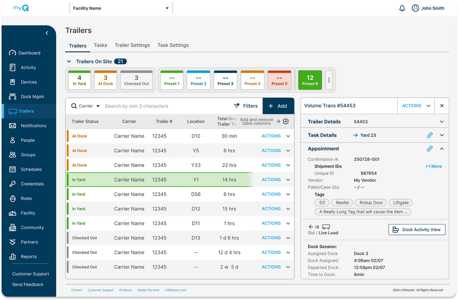Screen dimensions: 458x300
Task: Select the Trailers tab
Action: 77,46
